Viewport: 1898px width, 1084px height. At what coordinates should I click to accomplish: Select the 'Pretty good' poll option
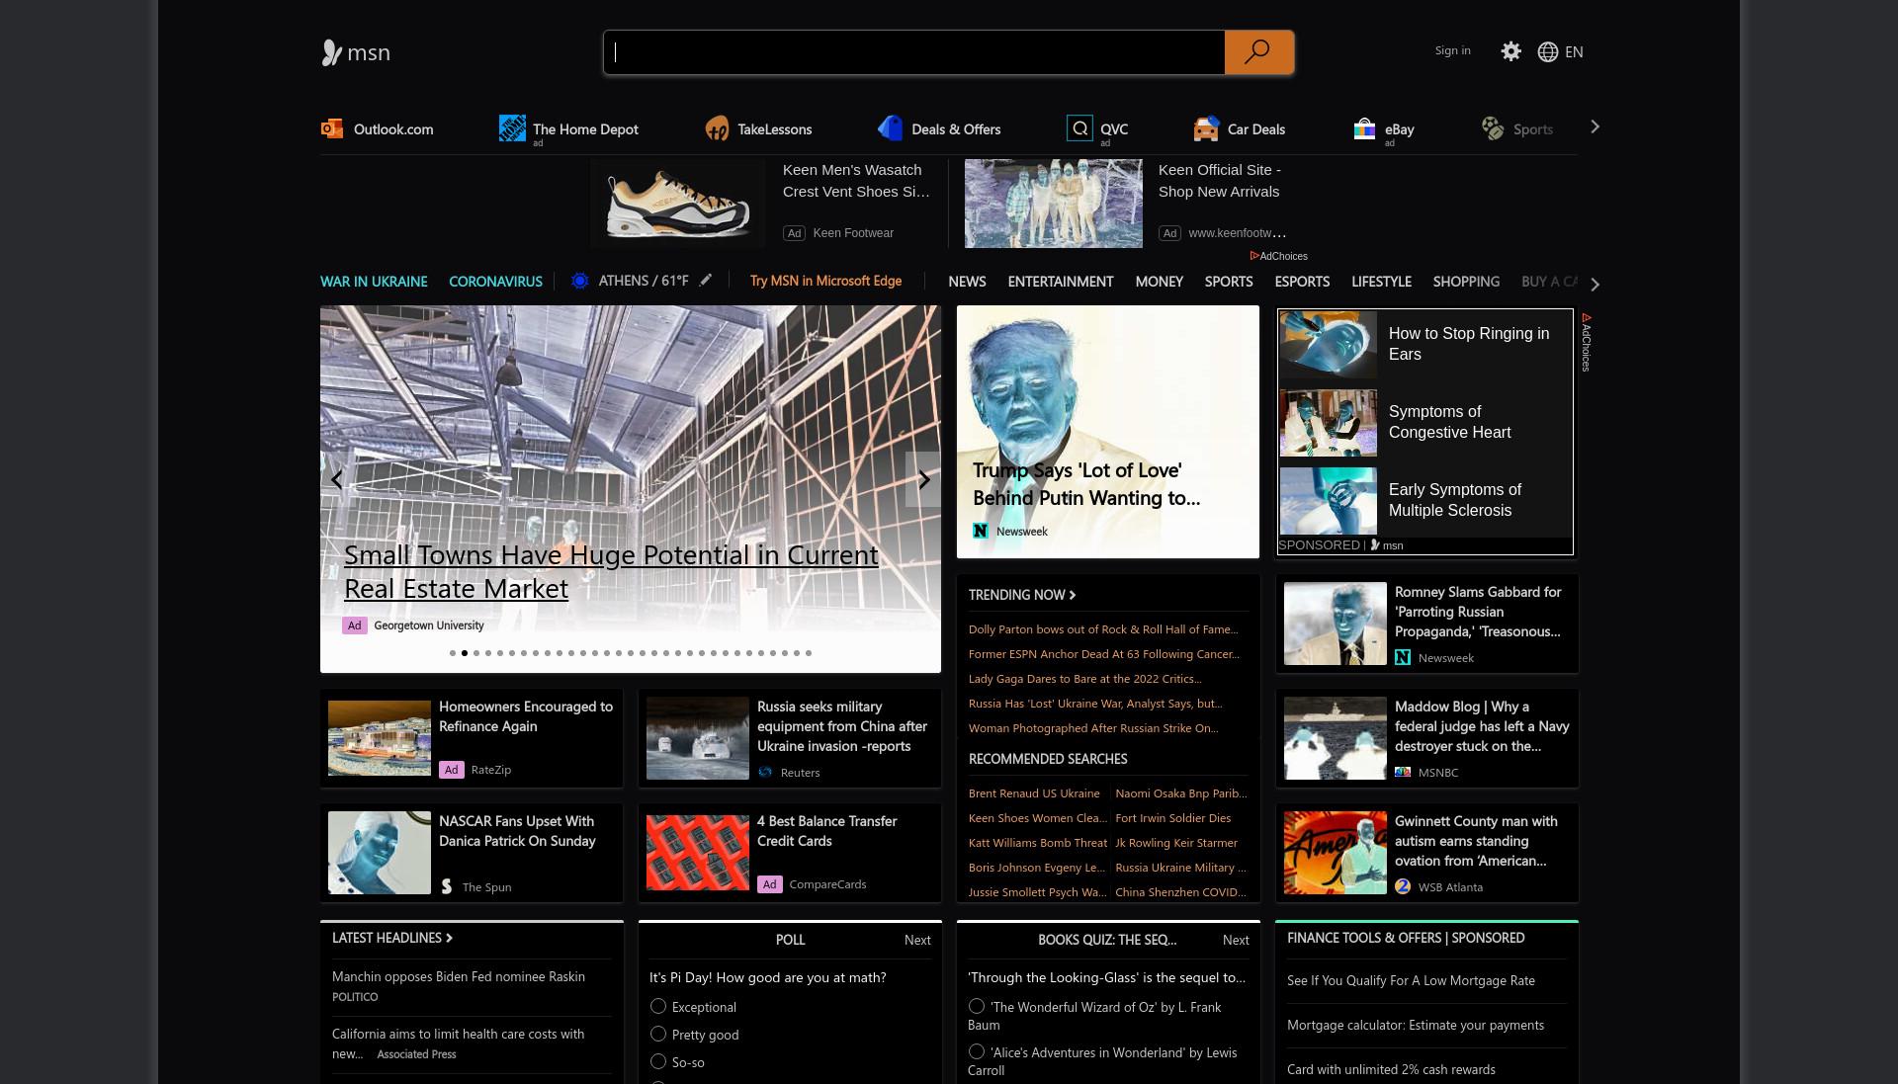coord(658,1034)
